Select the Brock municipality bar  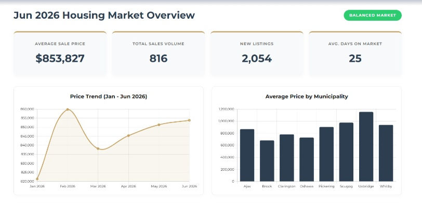coord(267,161)
